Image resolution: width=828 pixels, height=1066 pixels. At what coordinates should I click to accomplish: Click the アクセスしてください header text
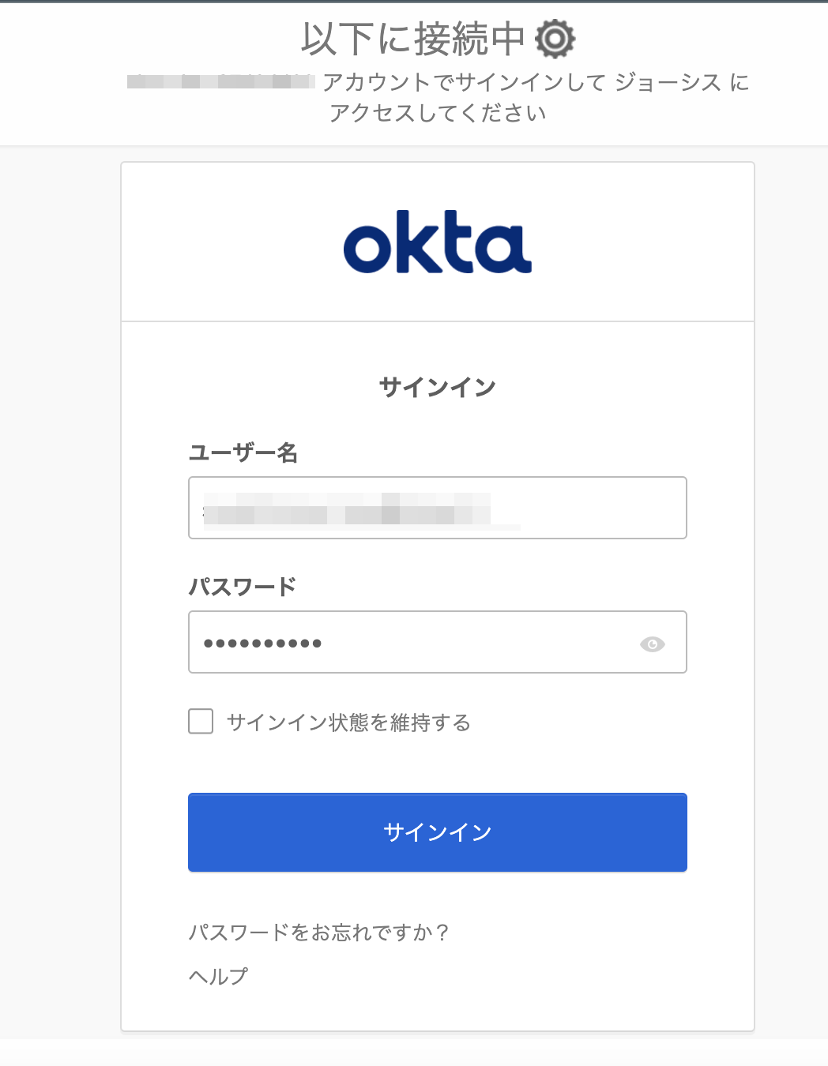coord(438,113)
